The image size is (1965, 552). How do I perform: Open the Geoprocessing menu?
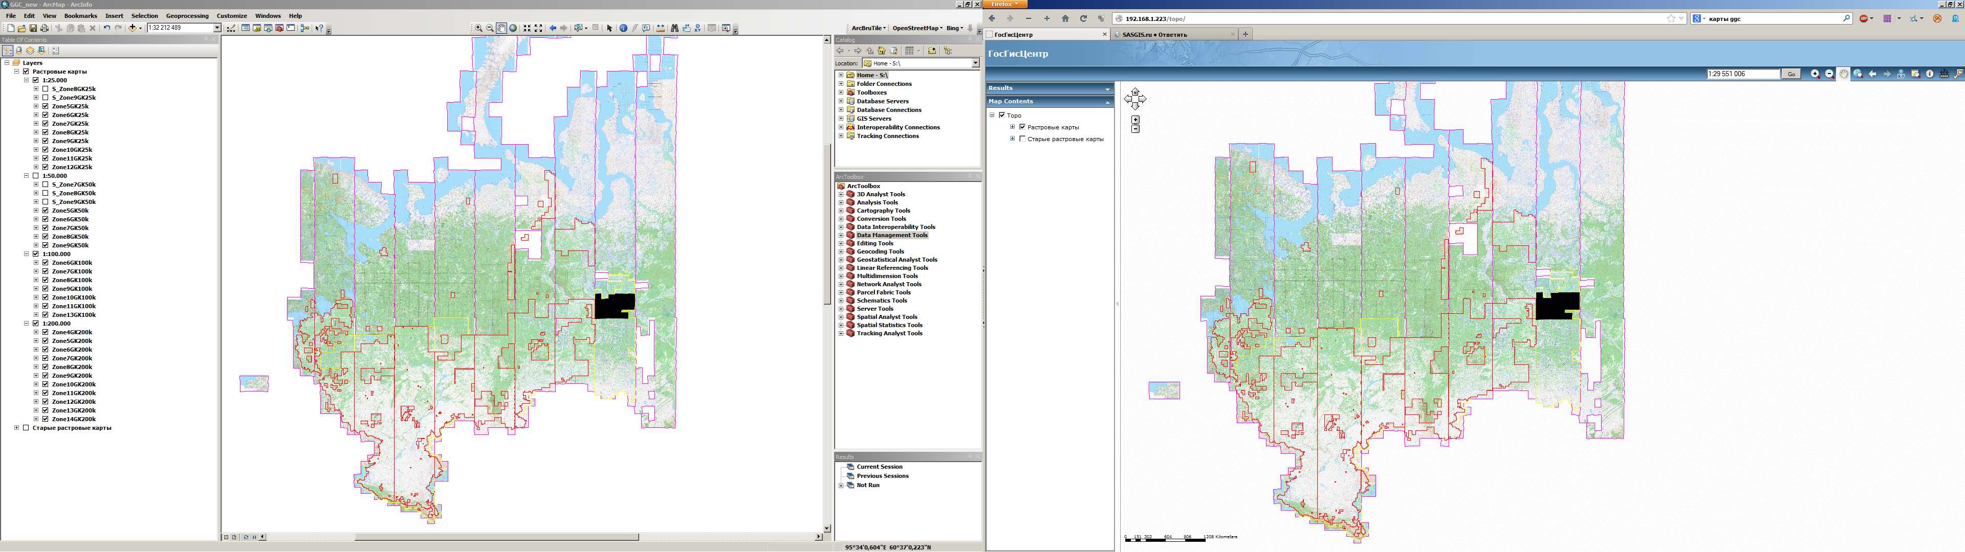[x=187, y=15]
